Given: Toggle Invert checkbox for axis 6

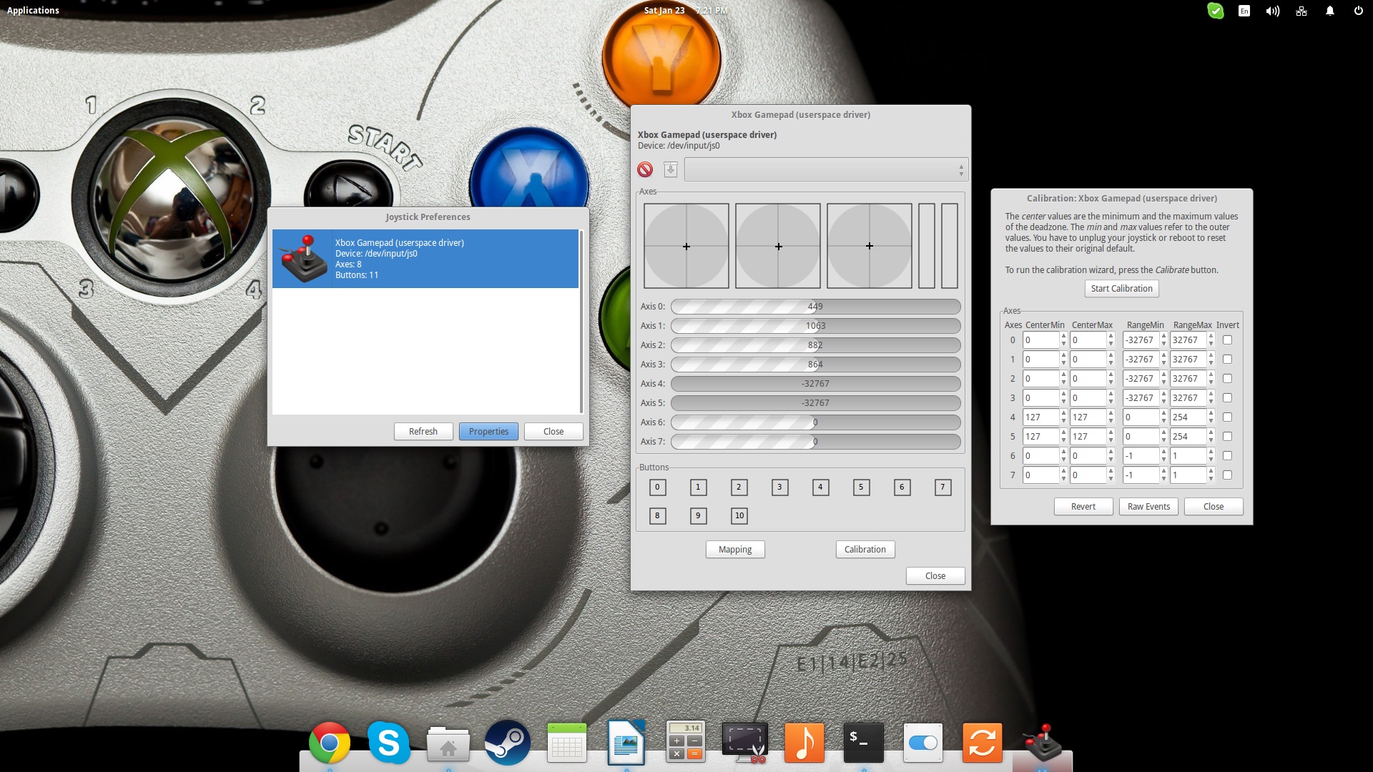Looking at the screenshot, I should click(x=1227, y=456).
